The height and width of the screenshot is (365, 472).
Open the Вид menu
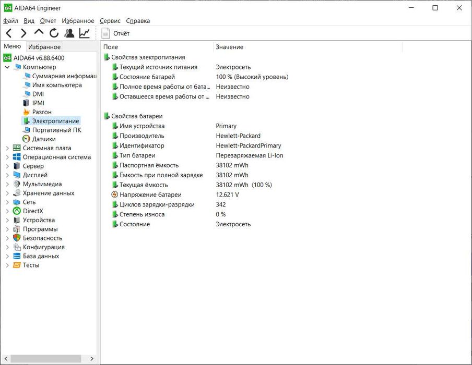click(29, 21)
